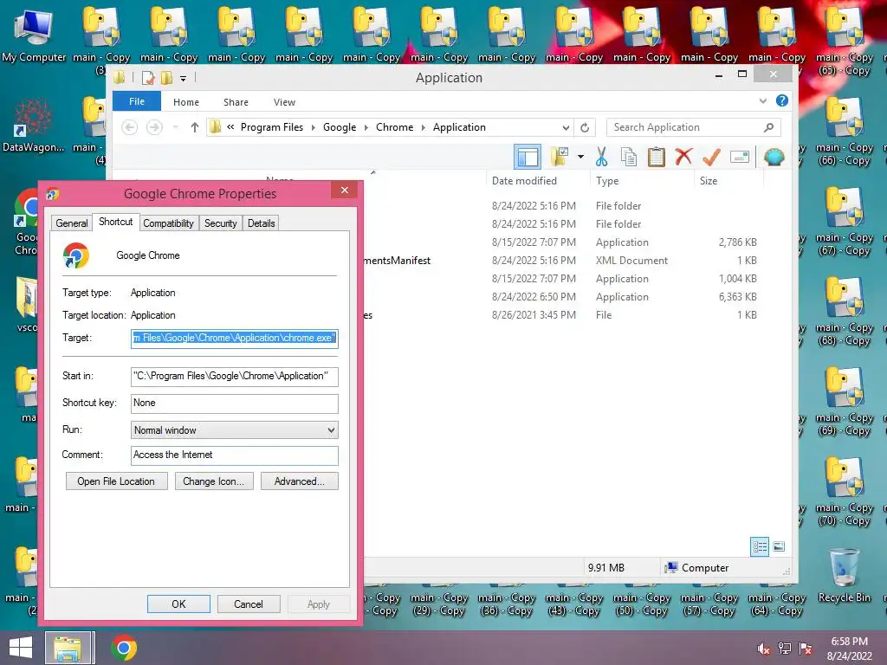Click the Cut scissors icon

click(x=601, y=157)
